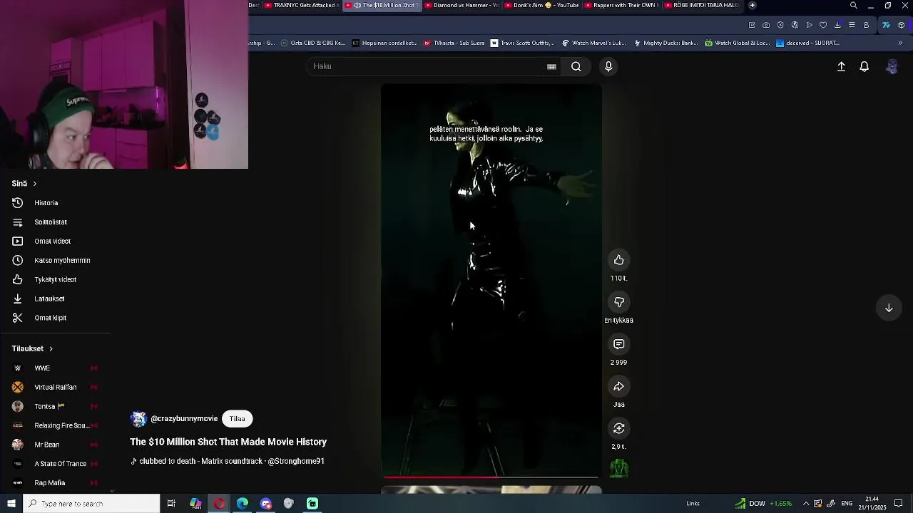Open Watch Global & Loc... bookmark
Screen dimensions: 913x513
coord(737,43)
